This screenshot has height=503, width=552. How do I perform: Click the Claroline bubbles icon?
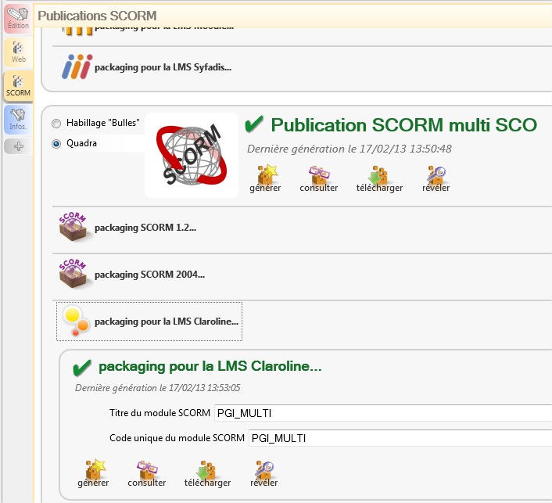click(x=75, y=321)
